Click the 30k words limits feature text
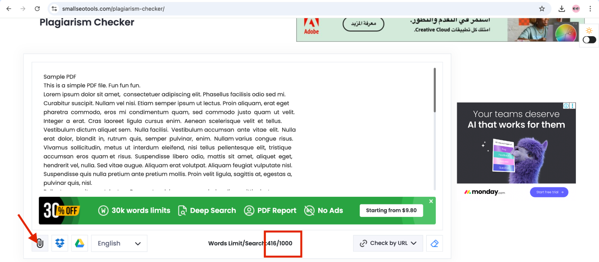The height and width of the screenshot is (262, 599). pos(141,211)
